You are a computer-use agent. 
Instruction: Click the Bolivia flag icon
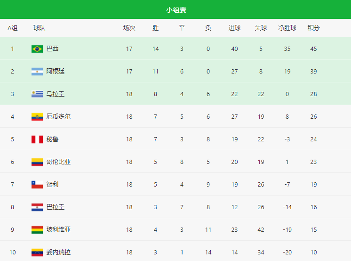(x=37, y=230)
